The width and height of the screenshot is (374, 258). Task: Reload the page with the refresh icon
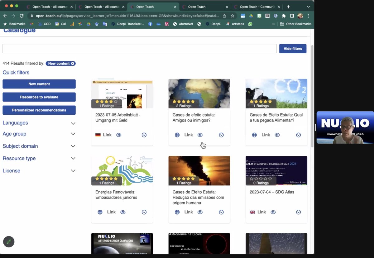[22, 16]
